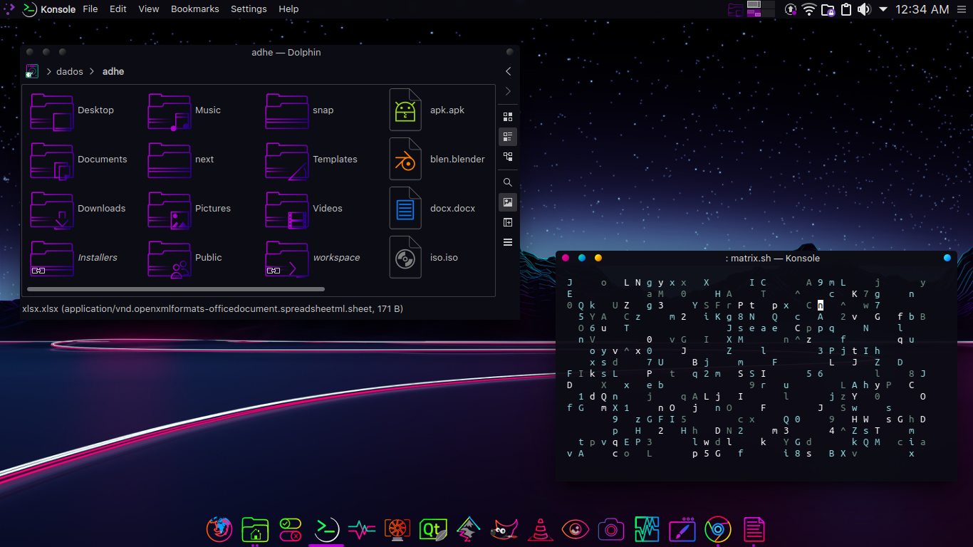Click the 12:34 AM clock
The image size is (973, 547).
coord(922,9)
